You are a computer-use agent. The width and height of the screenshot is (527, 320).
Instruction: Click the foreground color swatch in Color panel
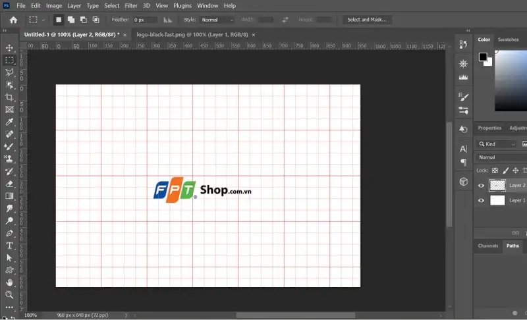coord(483,57)
